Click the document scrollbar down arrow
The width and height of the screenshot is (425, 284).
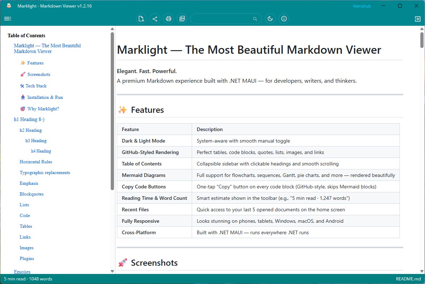coord(422,271)
